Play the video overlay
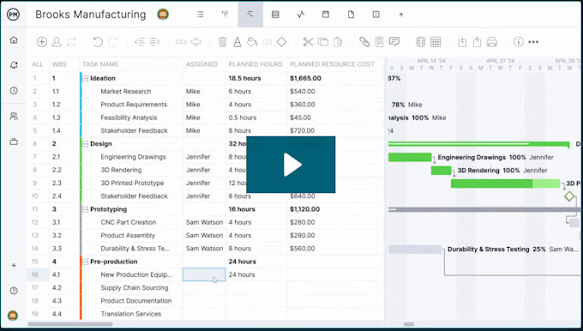583x331 pixels. (291, 165)
